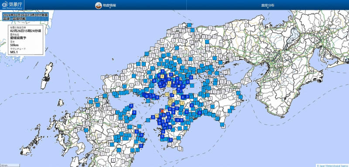
Task: Click the yellow 4 marker in the northern dark blue cluster
Action: click(x=162, y=76)
